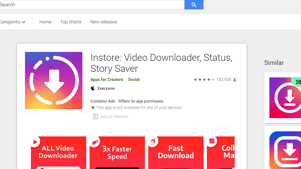Image resolution: width=301 pixels, height=169 pixels.
Task: Open the Social category link
Action: point(134,79)
